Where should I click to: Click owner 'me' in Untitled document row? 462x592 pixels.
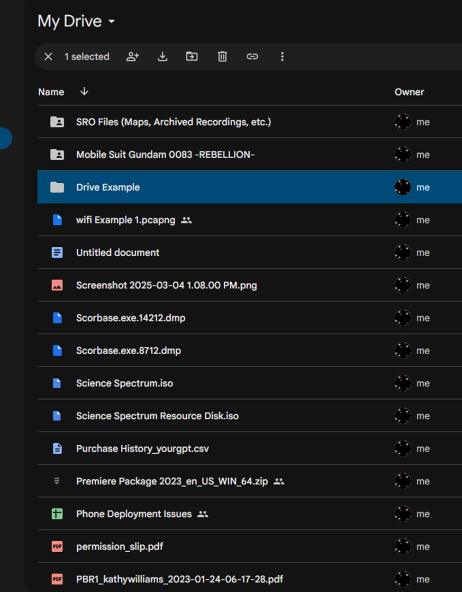423,253
